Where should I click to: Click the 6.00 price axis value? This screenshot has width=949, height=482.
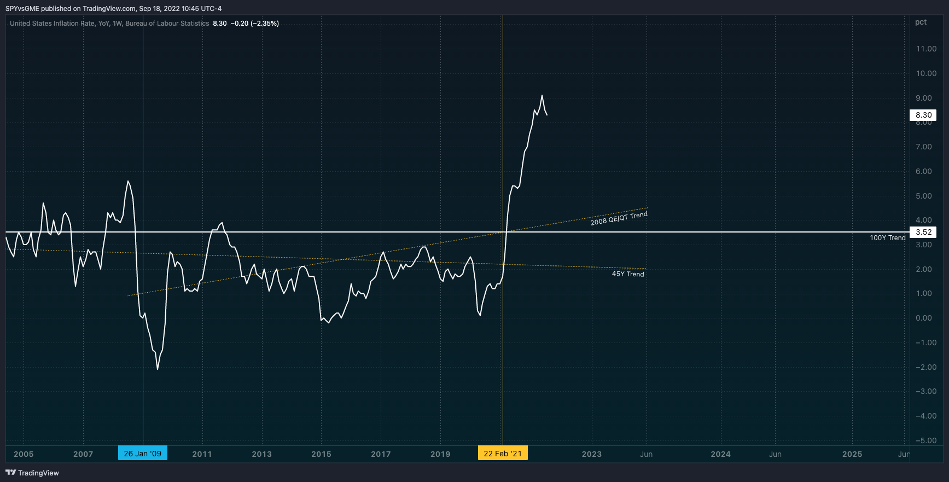[x=924, y=171]
